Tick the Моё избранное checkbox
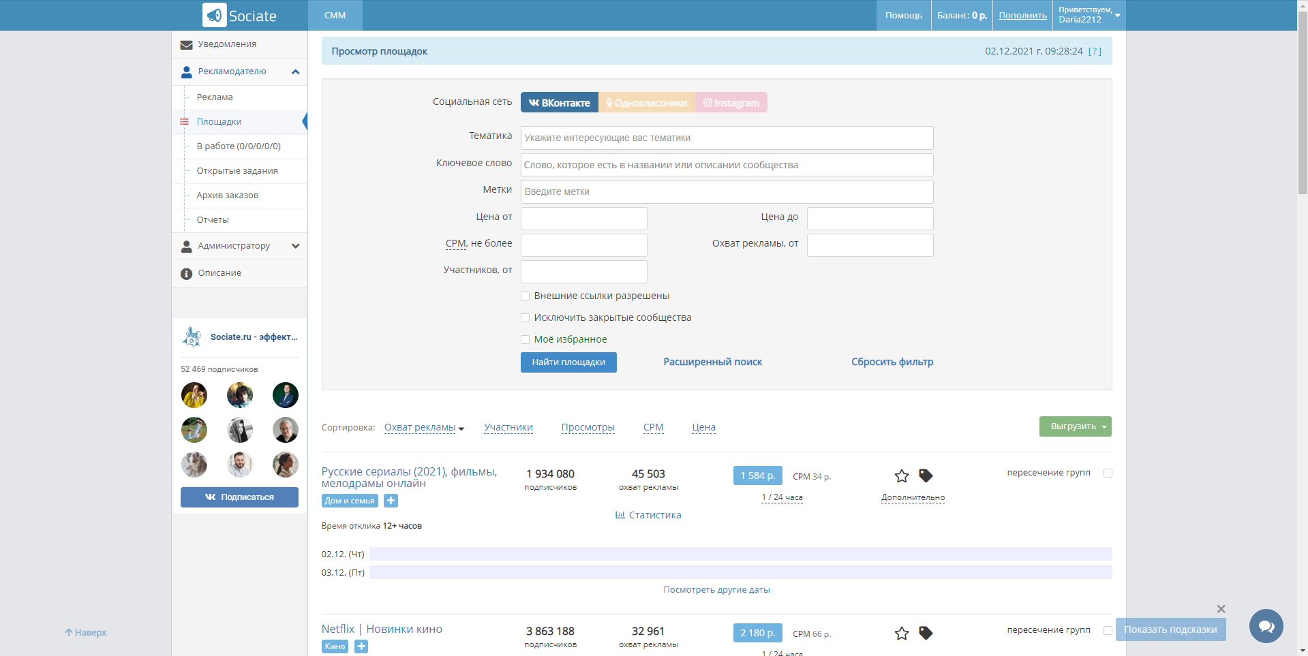The height and width of the screenshot is (656, 1308). click(x=525, y=339)
